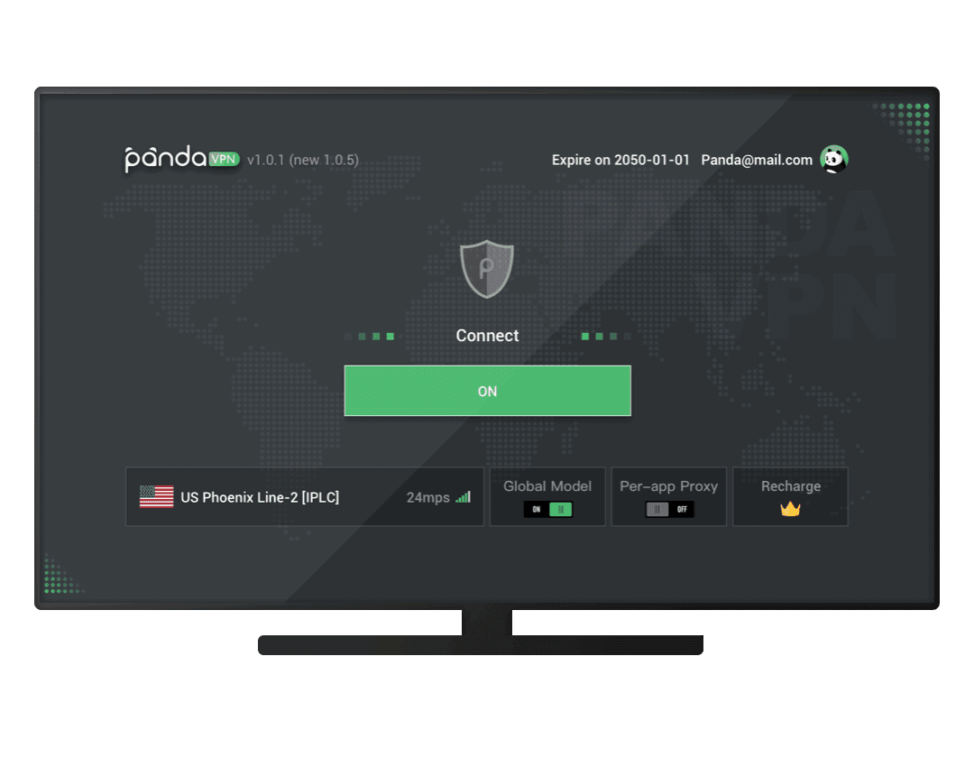Screen dimensions: 974x758
Task: Turn off the Global Model switch
Action: pos(548,510)
